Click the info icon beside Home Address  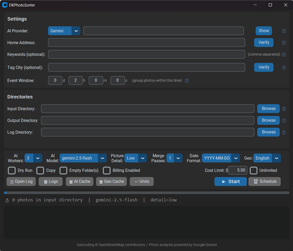coord(284,42)
